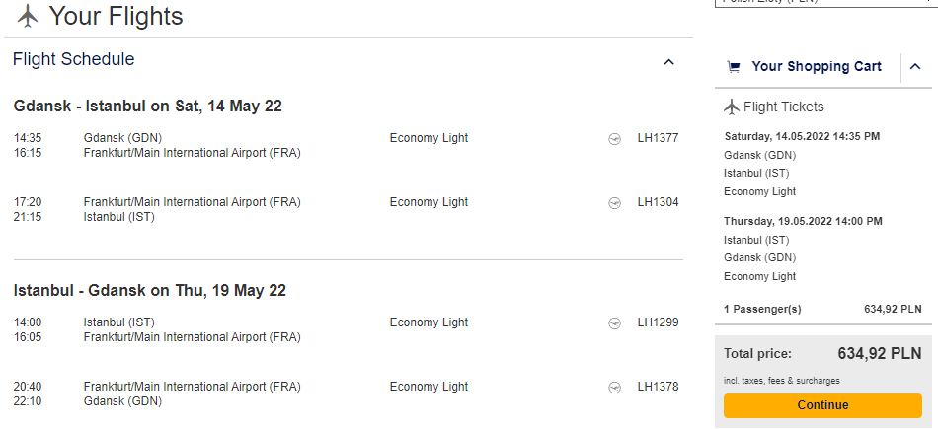The width and height of the screenshot is (938, 429).
Task: Click the airplane icon beside Your Flights
Action: coord(28,16)
